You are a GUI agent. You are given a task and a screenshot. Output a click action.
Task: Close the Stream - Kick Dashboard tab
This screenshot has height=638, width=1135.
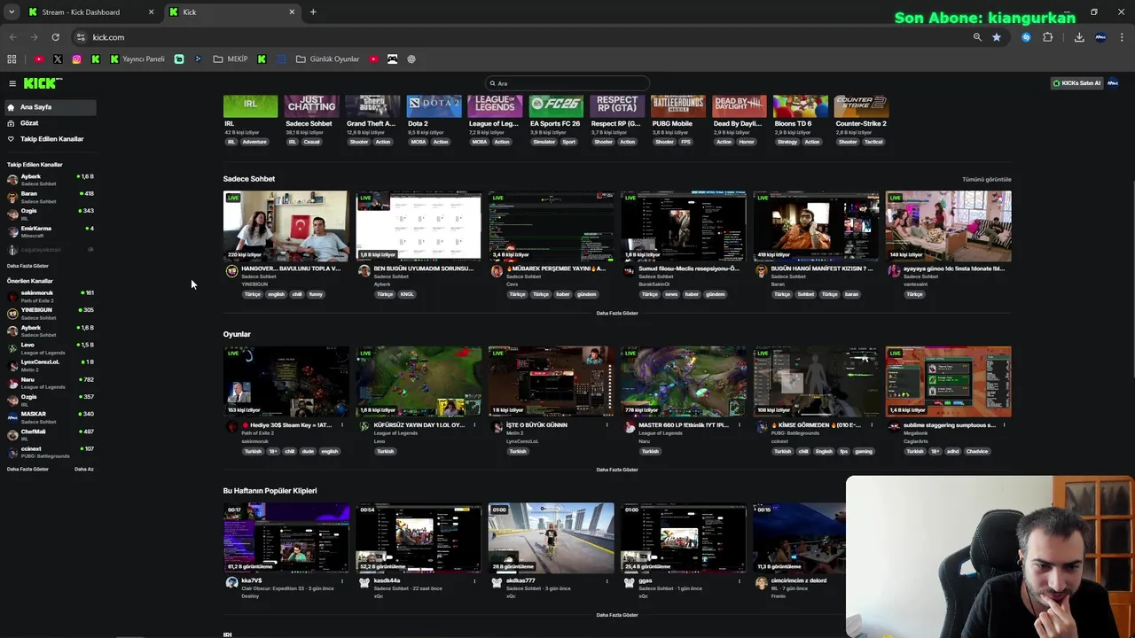pyautogui.click(x=151, y=12)
